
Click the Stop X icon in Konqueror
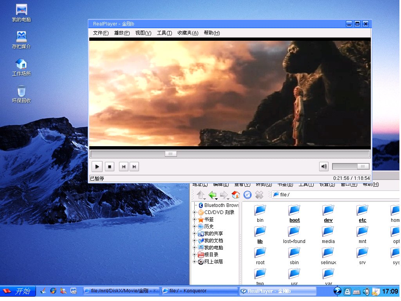pyautogui.click(x=259, y=195)
